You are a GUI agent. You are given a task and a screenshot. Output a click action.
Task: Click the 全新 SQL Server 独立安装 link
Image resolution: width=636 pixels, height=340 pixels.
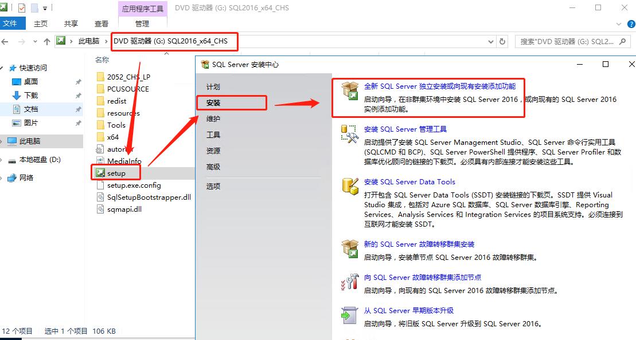[440, 86]
